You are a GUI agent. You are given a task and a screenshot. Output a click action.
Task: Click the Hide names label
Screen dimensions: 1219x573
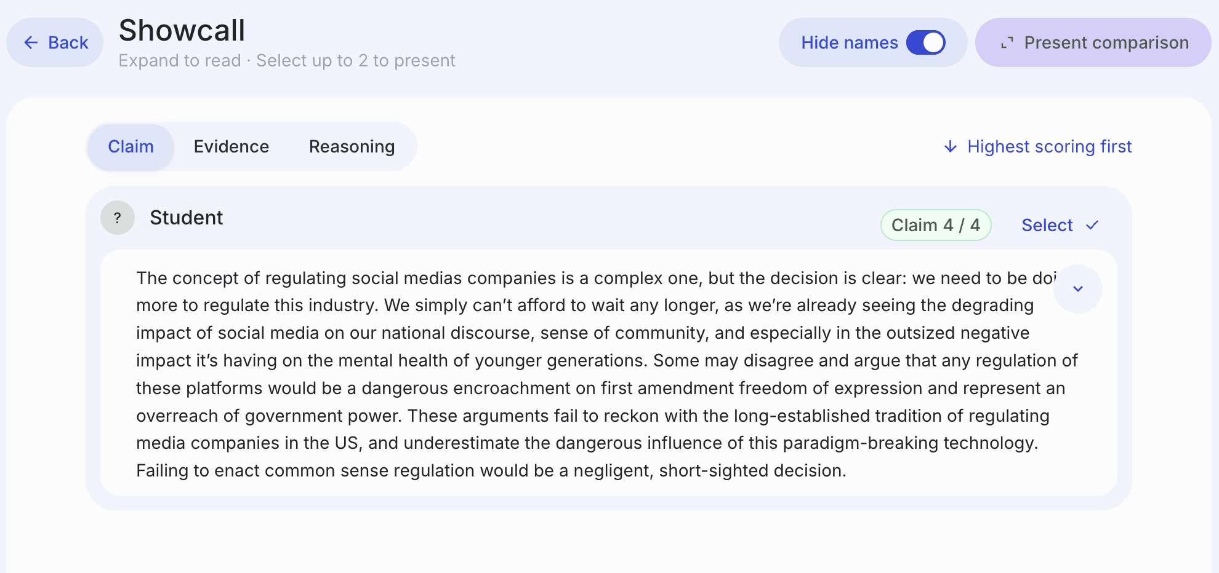tap(849, 42)
